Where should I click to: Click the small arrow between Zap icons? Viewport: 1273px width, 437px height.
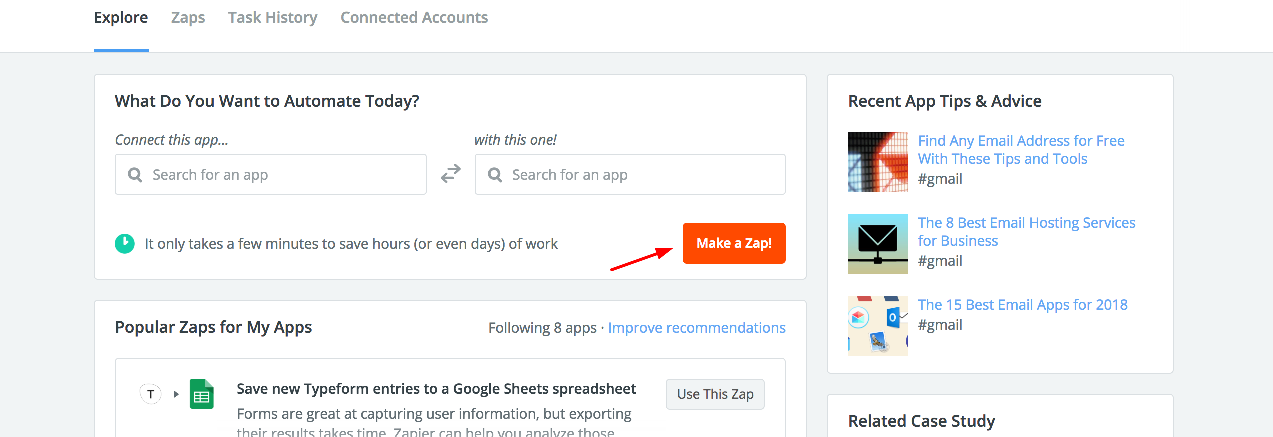tap(176, 394)
